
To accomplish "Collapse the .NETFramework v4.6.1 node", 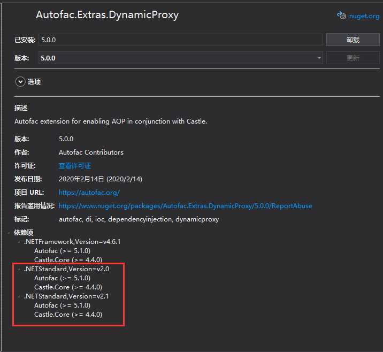I will tap(19, 242).
